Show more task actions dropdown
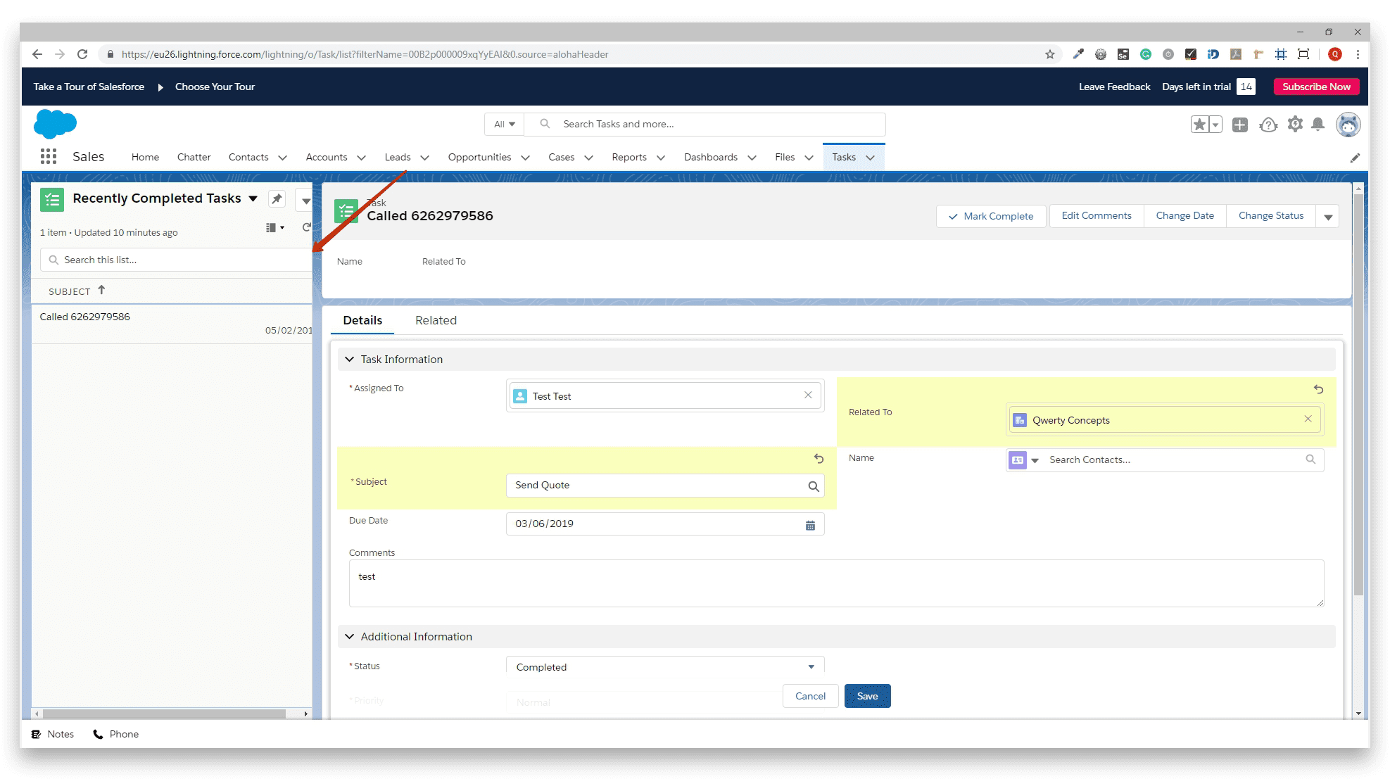 tap(1328, 217)
